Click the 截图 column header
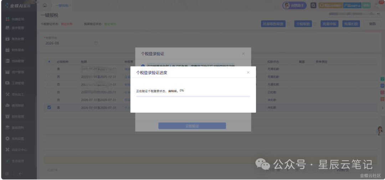The height and width of the screenshot is (180, 385). [302, 62]
